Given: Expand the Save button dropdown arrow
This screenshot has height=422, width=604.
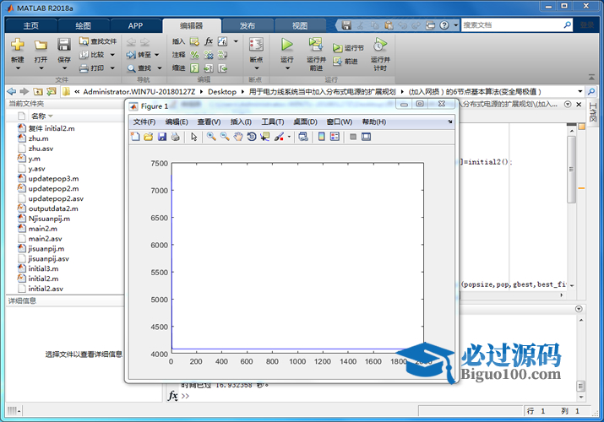Looking at the screenshot, I should (x=64, y=68).
